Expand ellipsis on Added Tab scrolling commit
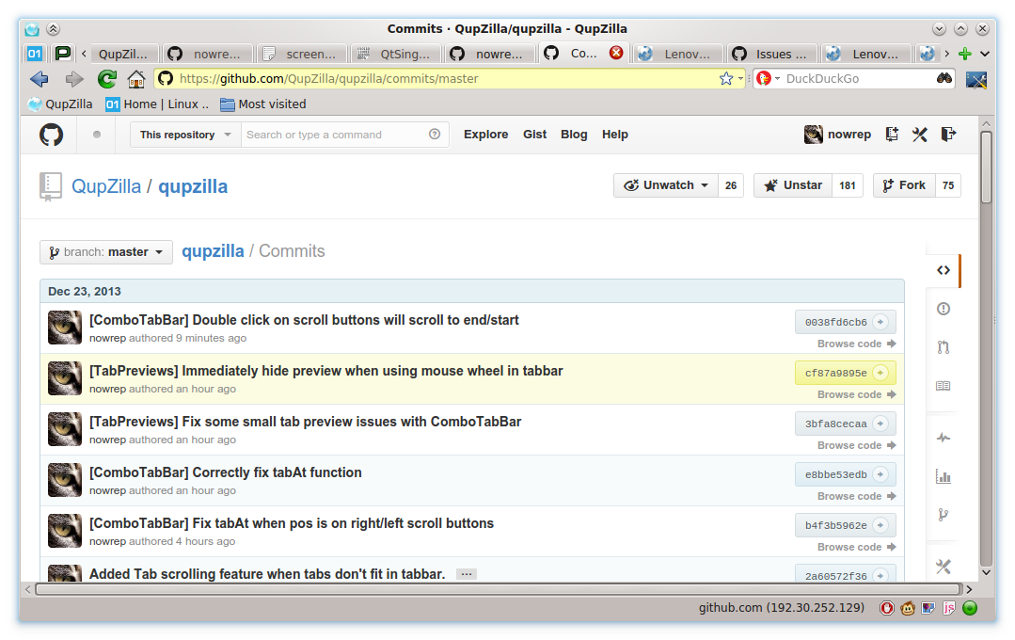Screen dimensions: 1015x640 click(x=466, y=574)
